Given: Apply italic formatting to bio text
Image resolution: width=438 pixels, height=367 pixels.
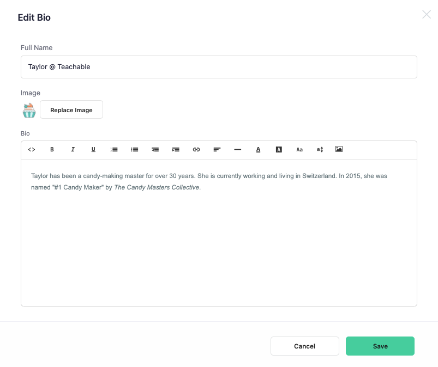Looking at the screenshot, I should 73,150.
